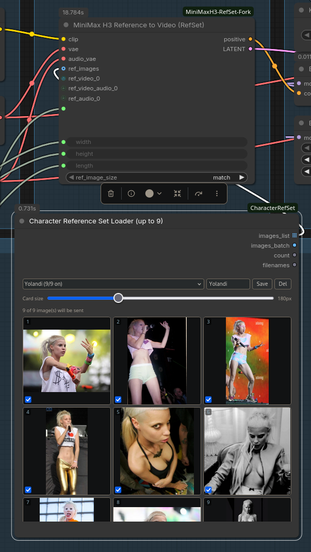This screenshot has height=552, width=311.
Task: Click the CharacterRefSet badge
Action: 273,208
